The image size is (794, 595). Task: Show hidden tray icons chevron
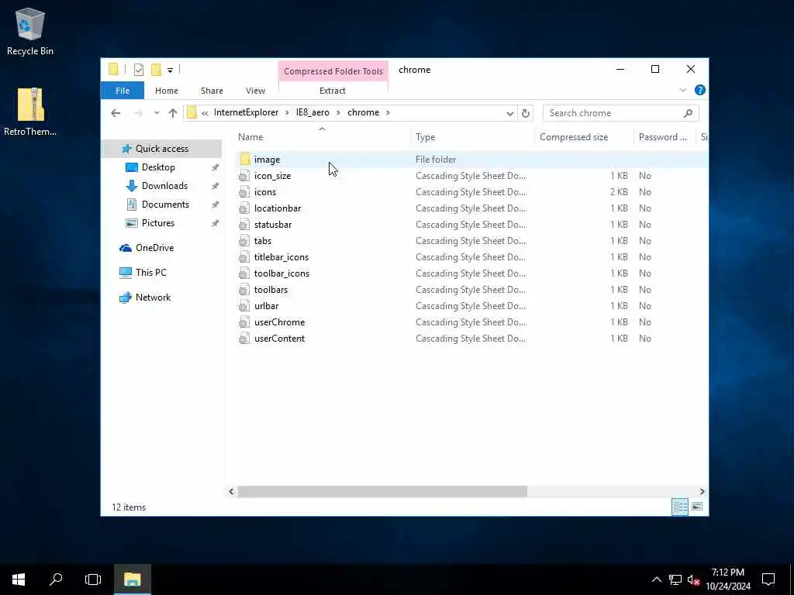(656, 580)
